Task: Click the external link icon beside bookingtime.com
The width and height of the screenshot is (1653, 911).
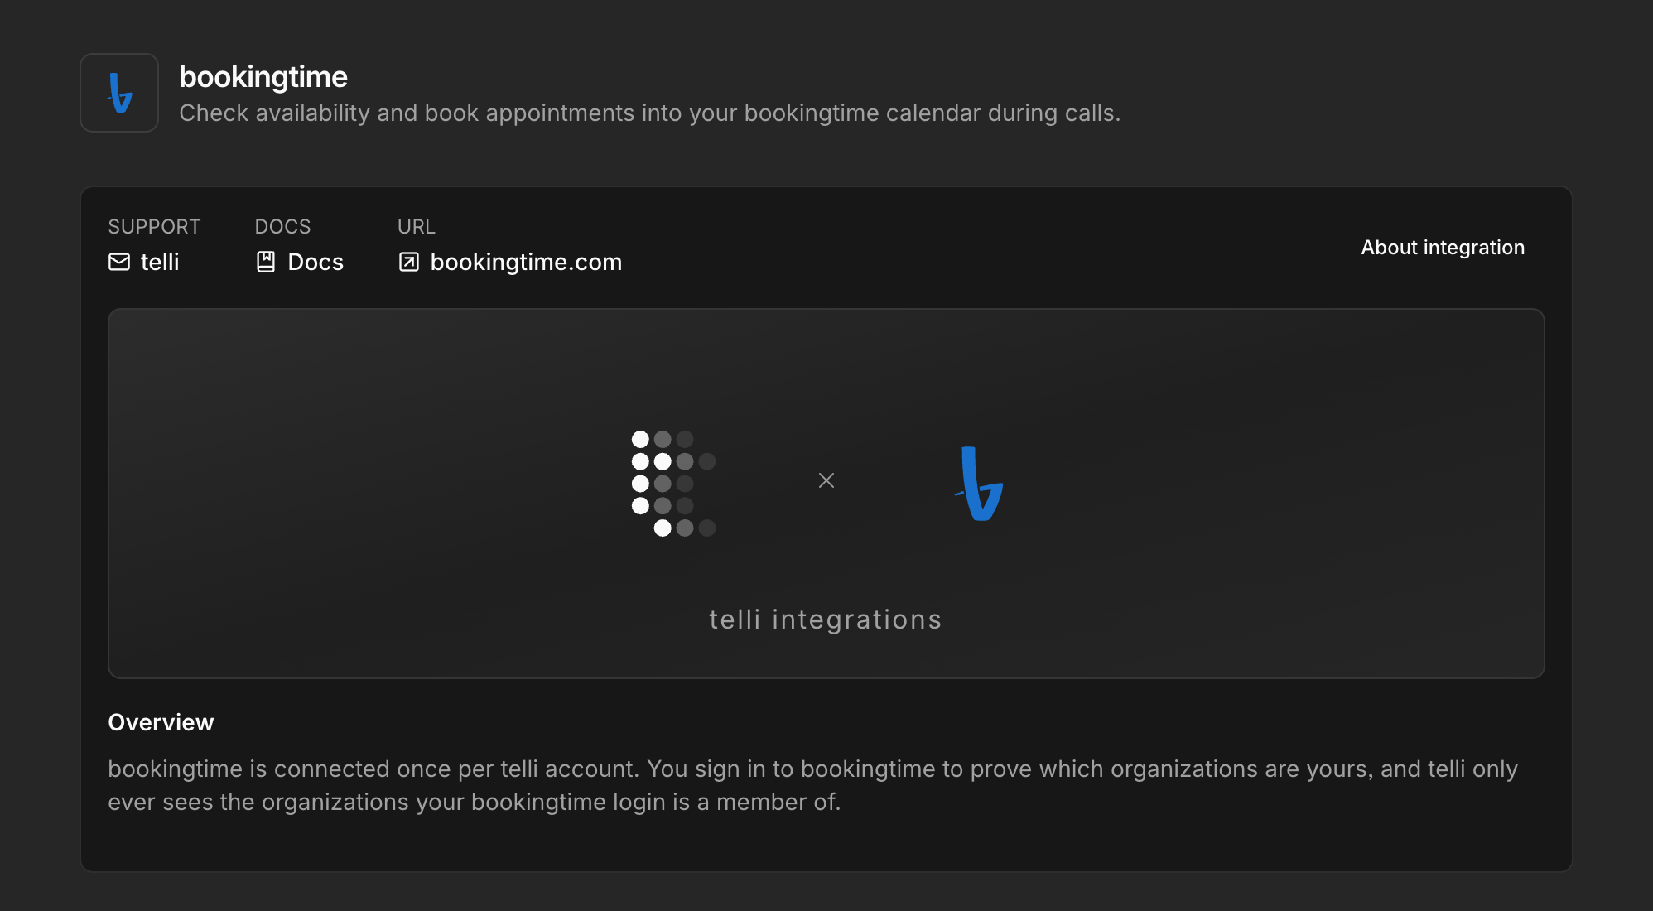Action: 409,262
